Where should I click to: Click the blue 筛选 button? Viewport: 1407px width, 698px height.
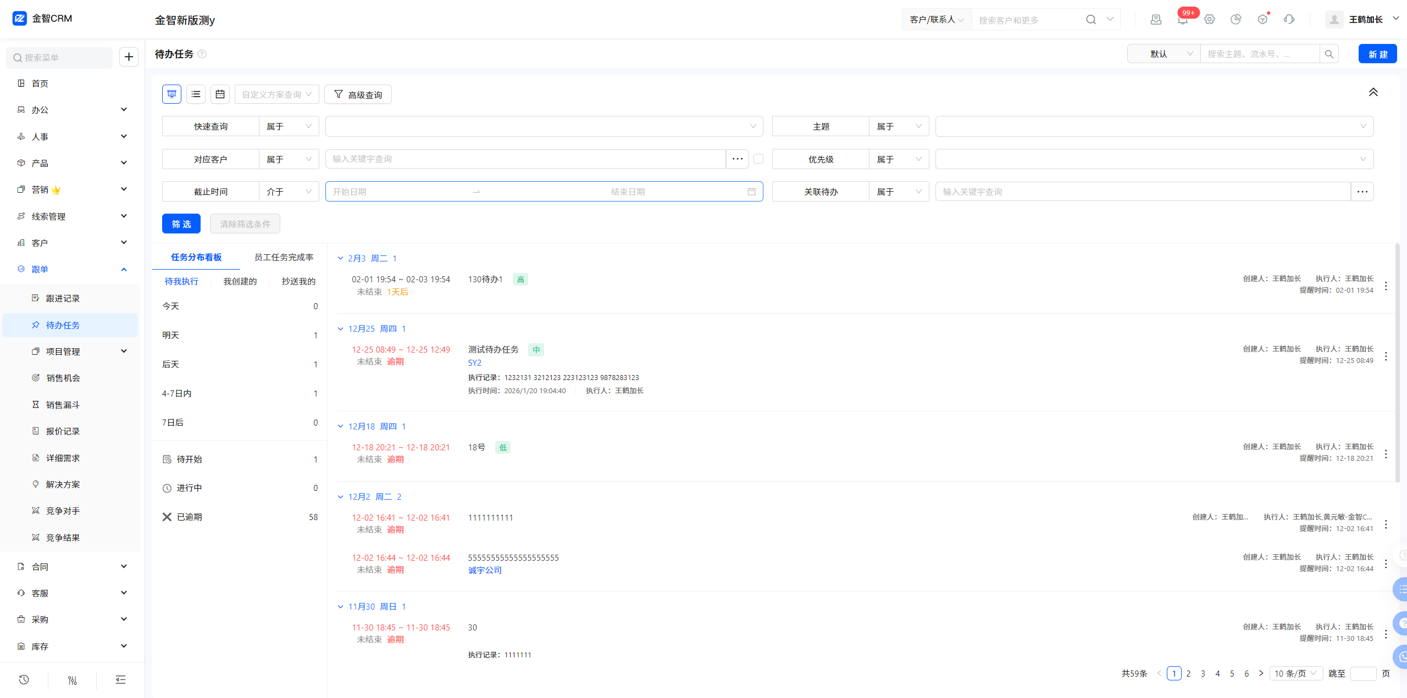click(181, 224)
